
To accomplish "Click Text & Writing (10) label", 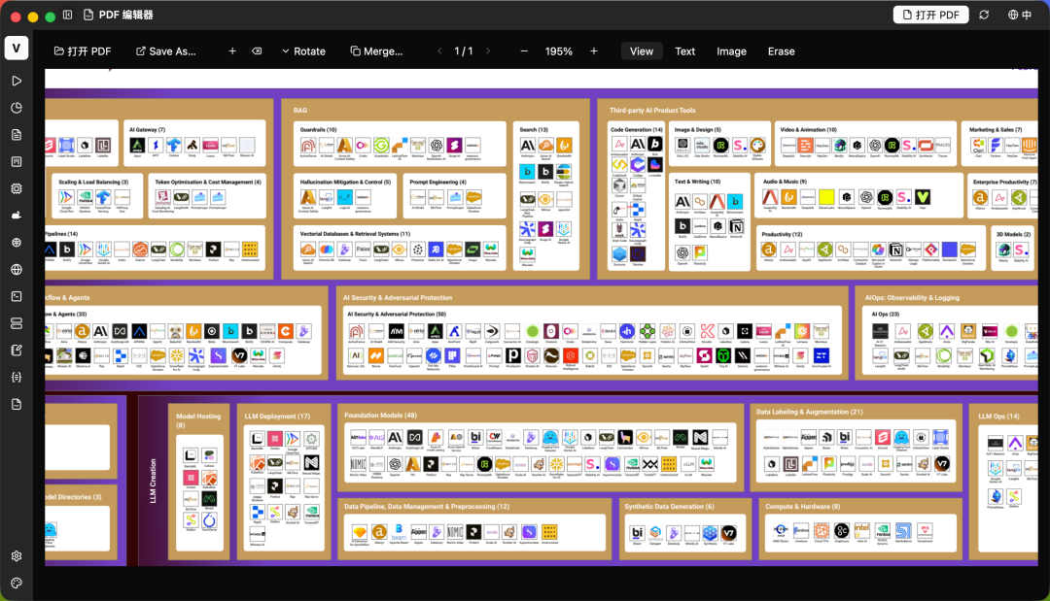I will tap(697, 182).
